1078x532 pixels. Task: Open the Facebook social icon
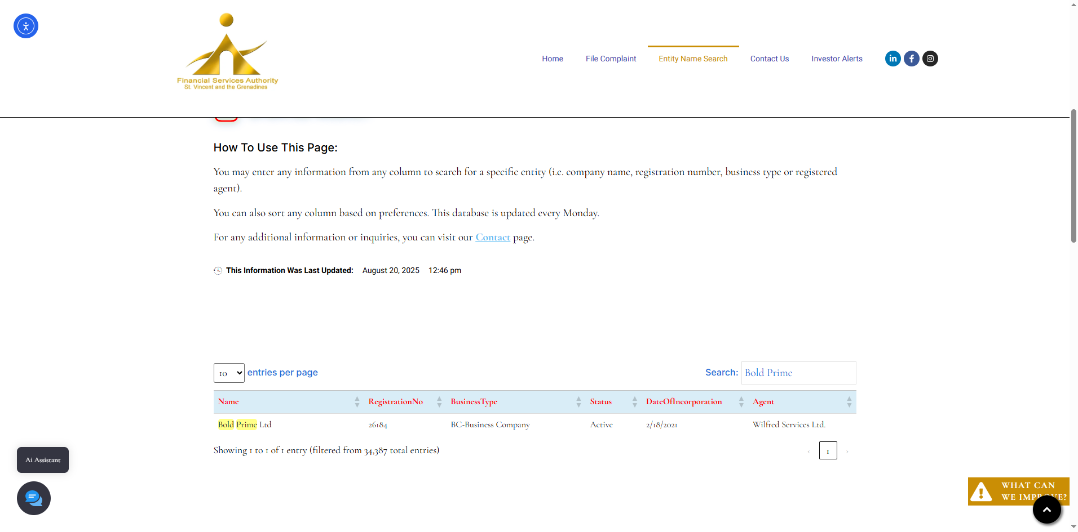(x=911, y=59)
